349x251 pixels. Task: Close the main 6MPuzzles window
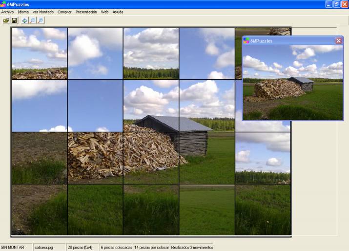[x=345, y=4]
